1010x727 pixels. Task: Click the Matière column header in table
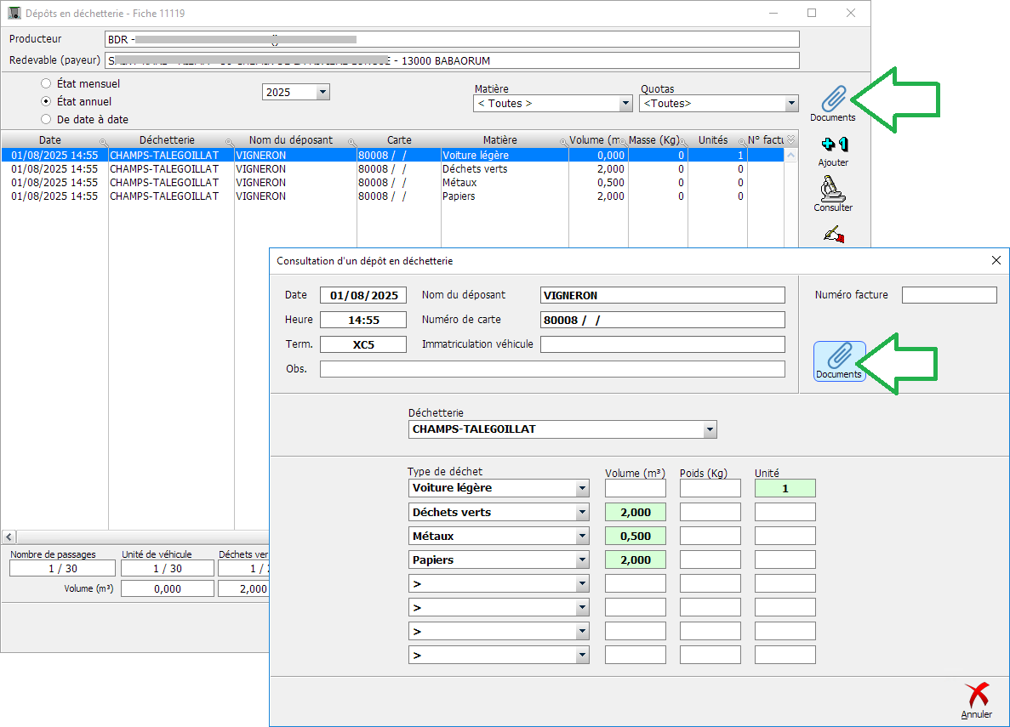[x=499, y=140]
